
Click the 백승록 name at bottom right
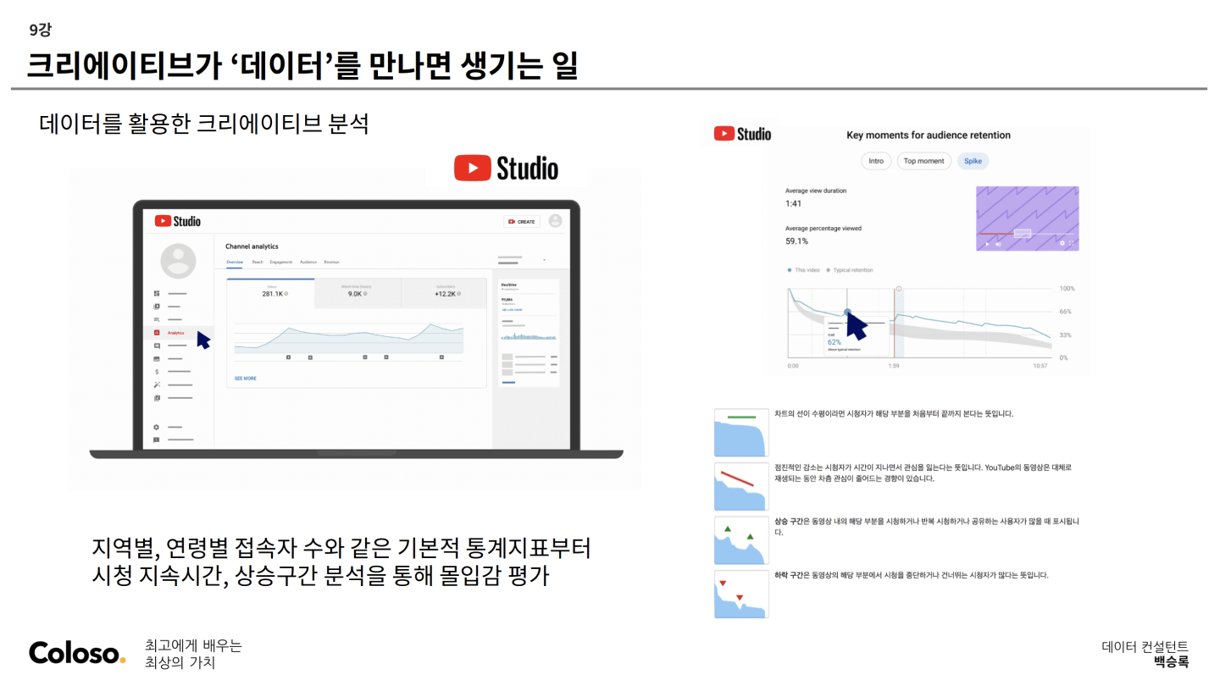[x=1171, y=661]
